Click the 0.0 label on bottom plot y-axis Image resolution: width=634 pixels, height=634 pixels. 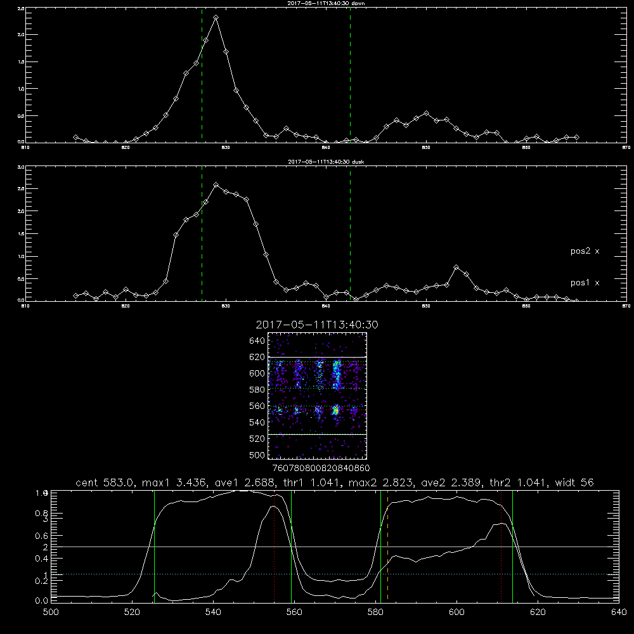[x=42, y=600]
